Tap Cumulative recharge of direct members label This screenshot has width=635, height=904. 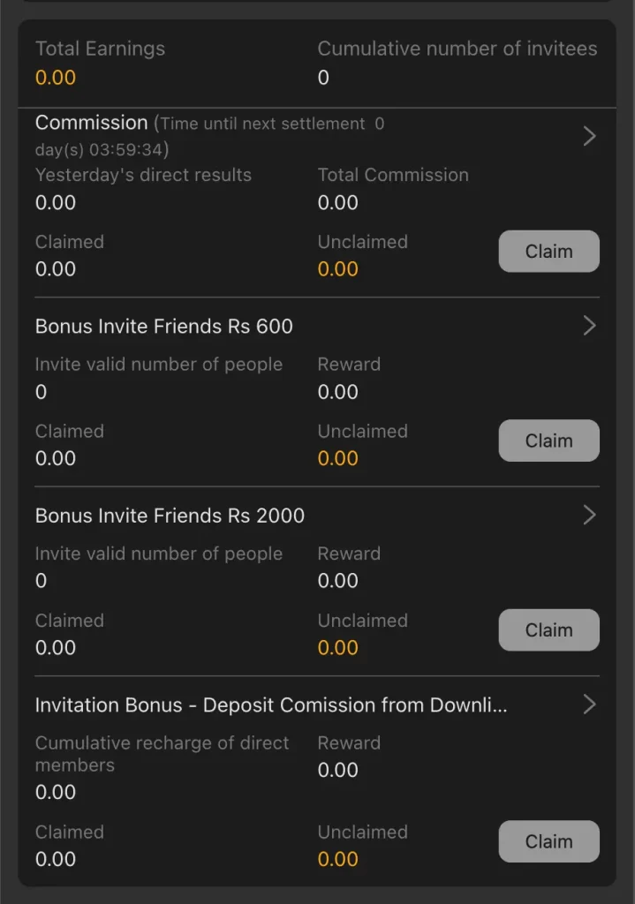point(162,754)
